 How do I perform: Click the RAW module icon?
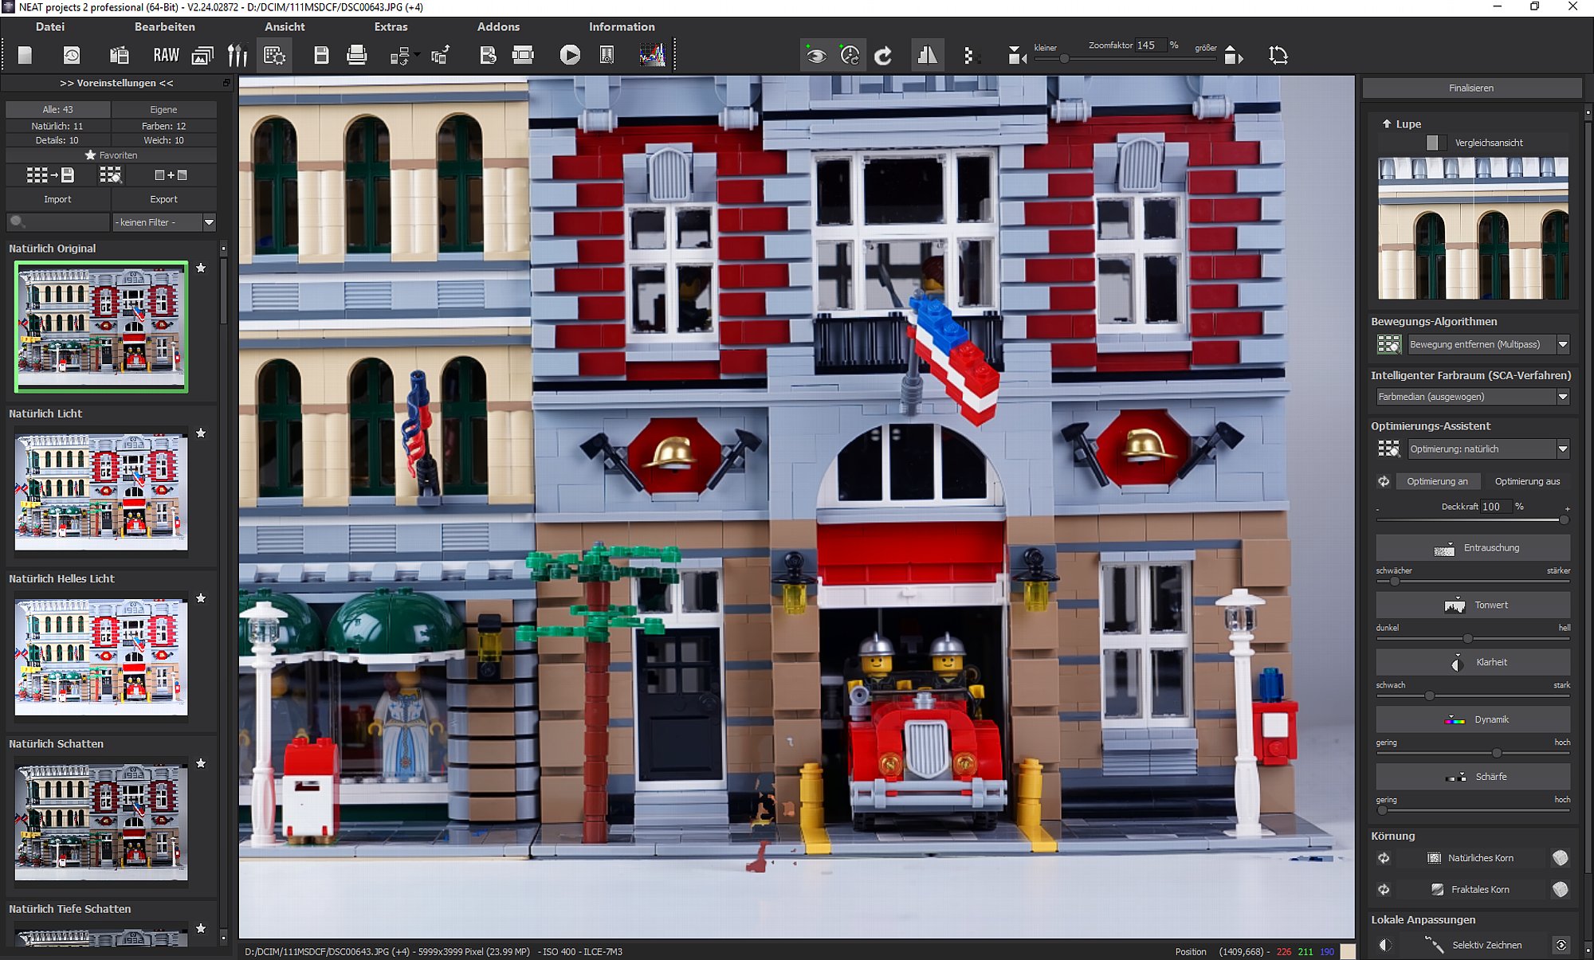(x=166, y=55)
